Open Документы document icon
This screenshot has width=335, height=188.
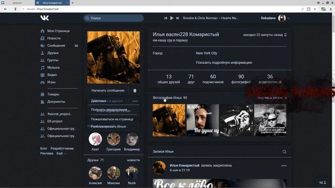pyautogui.click(x=42, y=102)
